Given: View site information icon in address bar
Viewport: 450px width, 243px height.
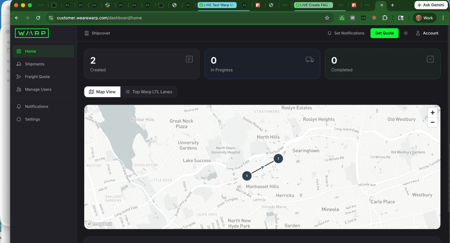Looking at the screenshot, I should pos(51,18).
